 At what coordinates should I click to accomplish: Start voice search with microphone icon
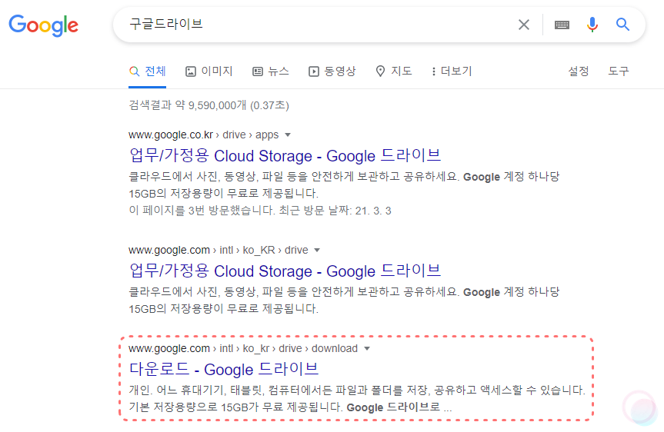tap(592, 25)
